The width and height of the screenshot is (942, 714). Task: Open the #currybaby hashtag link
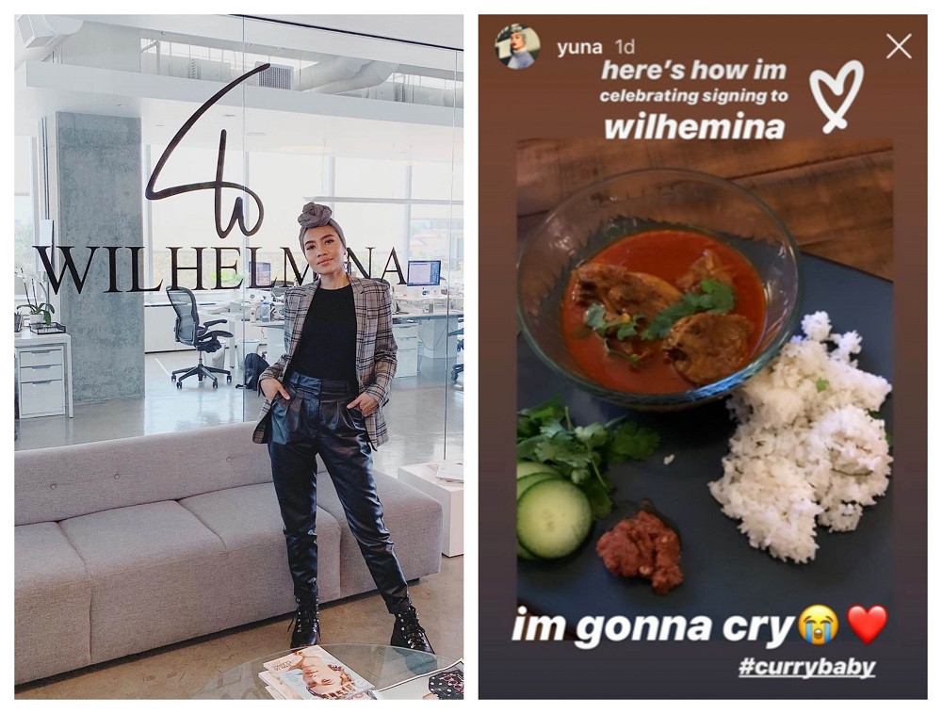pos(806,667)
